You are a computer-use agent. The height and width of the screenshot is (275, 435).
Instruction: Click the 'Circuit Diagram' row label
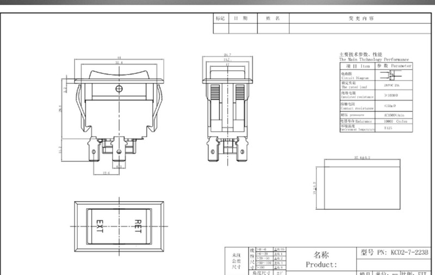(355, 78)
